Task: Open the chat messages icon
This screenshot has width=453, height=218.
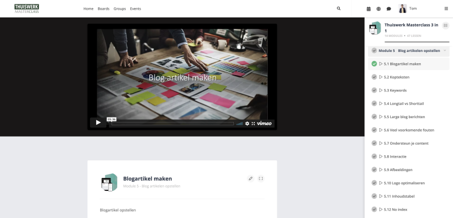Action: click(389, 9)
